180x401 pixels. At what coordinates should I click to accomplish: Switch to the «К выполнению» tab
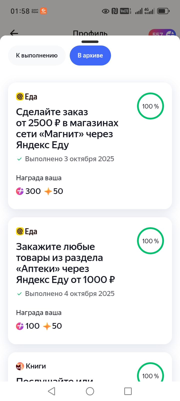pyautogui.click(x=37, y=55)
